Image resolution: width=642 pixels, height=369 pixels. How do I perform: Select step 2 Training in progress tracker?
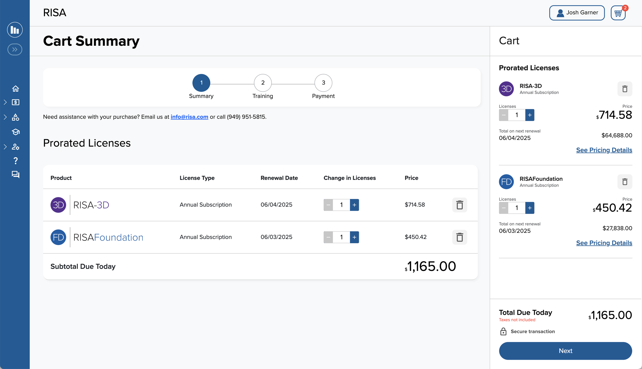(x=263, y=83)
